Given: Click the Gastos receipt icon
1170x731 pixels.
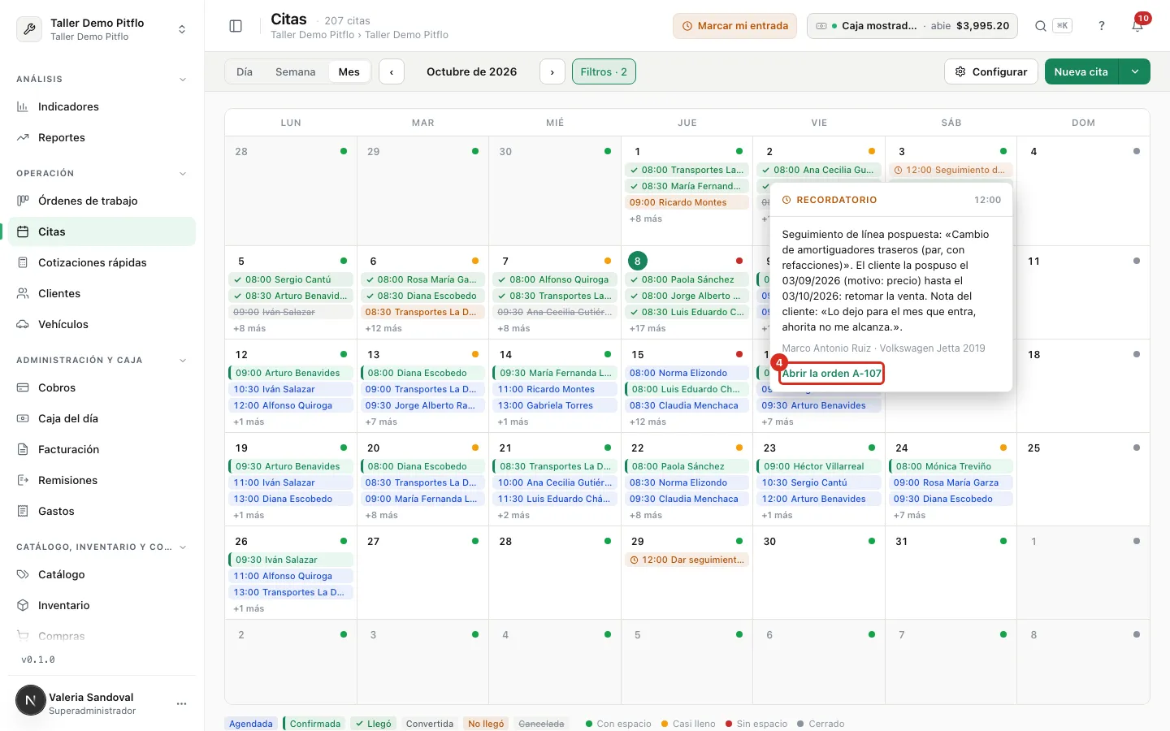Looking at the screenshot, I should [23, 511].
